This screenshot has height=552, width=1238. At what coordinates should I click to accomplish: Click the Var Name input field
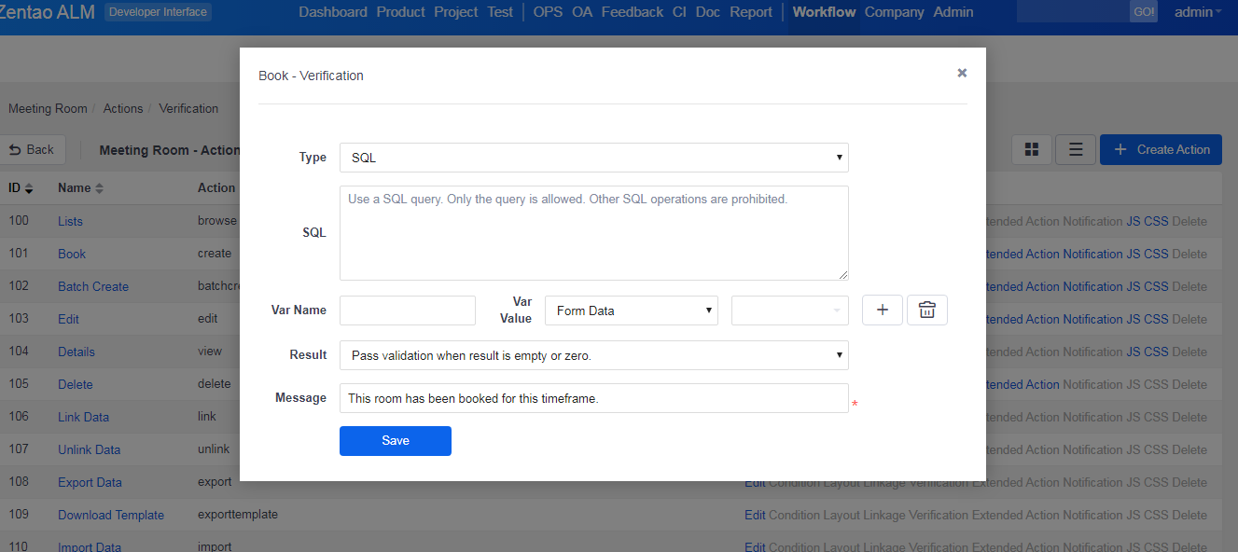tap(407, 310)
